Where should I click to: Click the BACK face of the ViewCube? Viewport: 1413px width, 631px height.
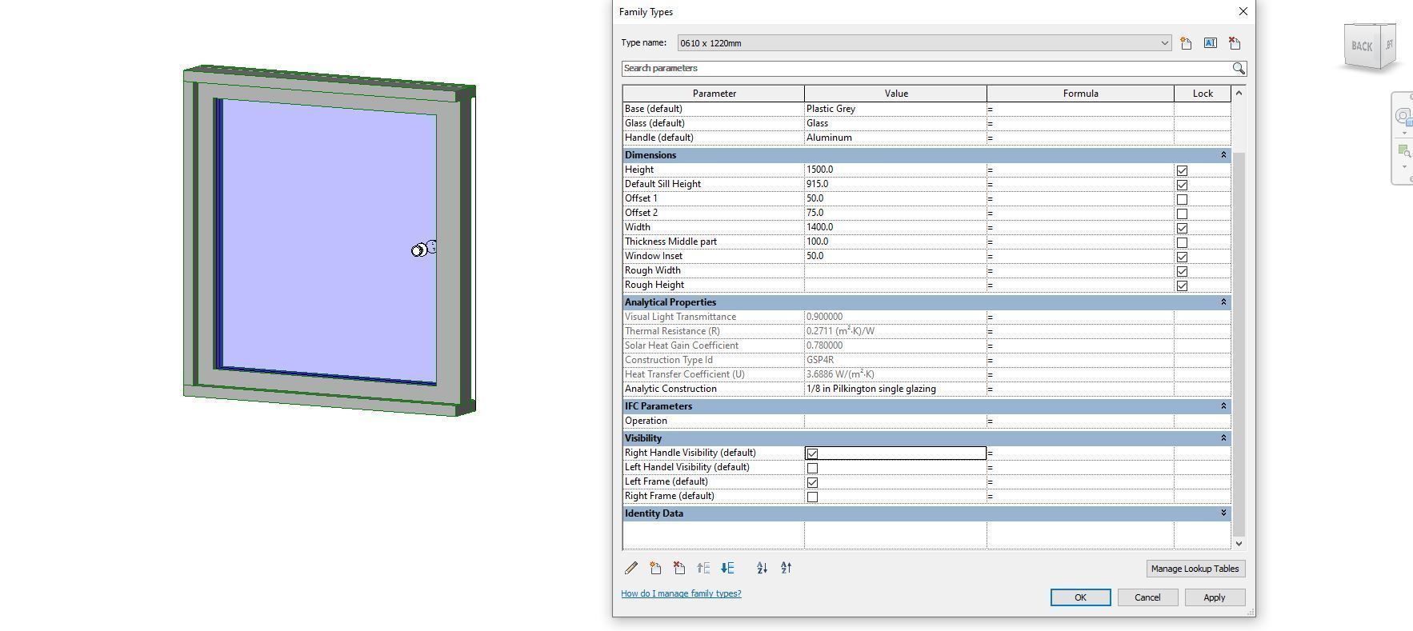1361,46
